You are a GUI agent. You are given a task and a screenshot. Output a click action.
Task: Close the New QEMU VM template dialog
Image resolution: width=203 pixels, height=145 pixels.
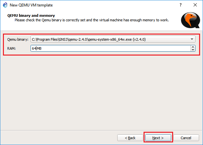click(x=195, y=5)
